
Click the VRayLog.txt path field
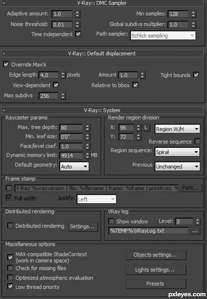149,231
